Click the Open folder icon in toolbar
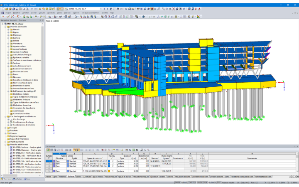The image size is (299, 187). pyautogui.click(x=7, y=9)
